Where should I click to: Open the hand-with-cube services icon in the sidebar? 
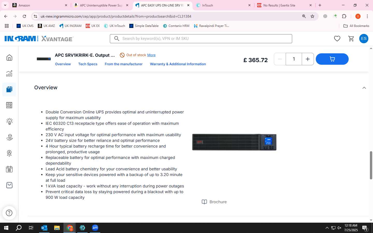pyautogui.click(x=9, y=137)
